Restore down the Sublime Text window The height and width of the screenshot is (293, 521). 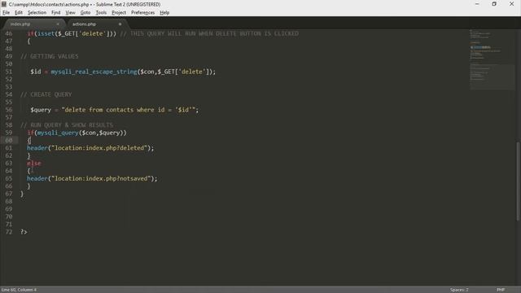(x=494, y=4)
